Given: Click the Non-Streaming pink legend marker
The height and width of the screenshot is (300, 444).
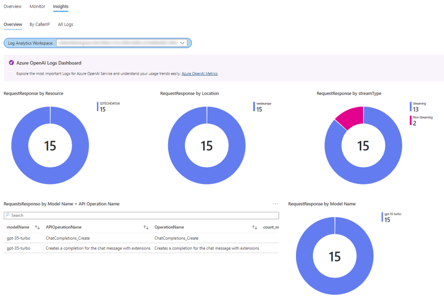Looking at the screenshot, I should point(410,120).
